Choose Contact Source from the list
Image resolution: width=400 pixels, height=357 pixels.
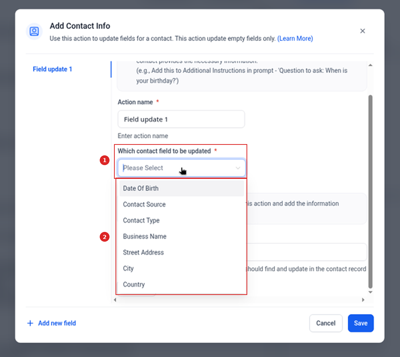pyautogui.click(x=182, y=204)
